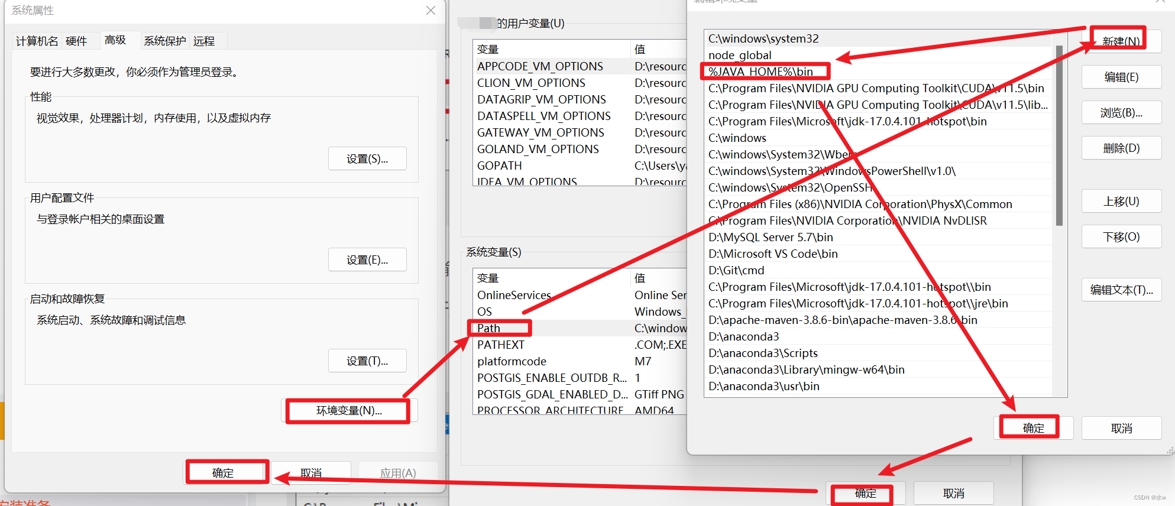1175x506 pixels.
Task: Select System32\OpenSSH path entry
Action: [x=879, y=187]
